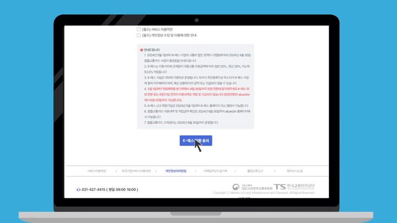The width and height of the screenshot is (397, 223).
Task: Open the 품질오류신고 footer link
Action: tap(255, 171)
